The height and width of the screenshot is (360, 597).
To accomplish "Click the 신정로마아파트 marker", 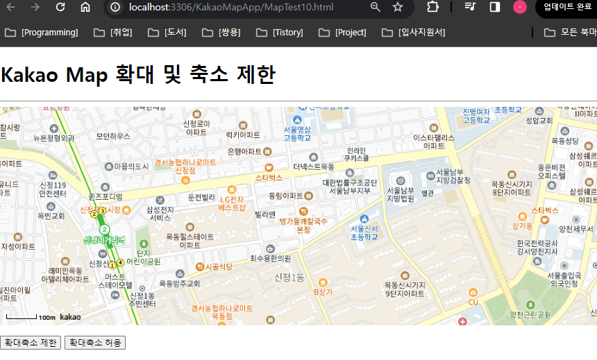I will tap(196, 114).
